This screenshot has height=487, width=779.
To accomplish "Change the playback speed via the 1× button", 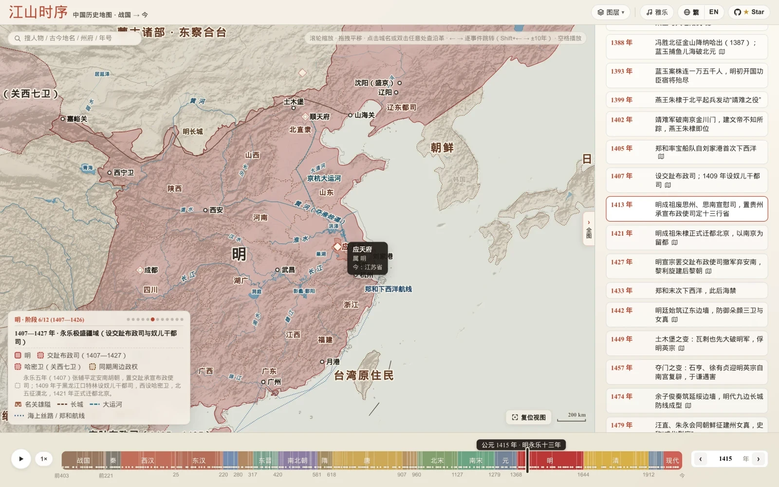I will [44, 459].
